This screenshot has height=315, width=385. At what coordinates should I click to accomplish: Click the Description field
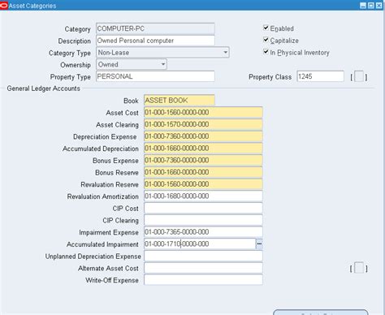[155, 41]
